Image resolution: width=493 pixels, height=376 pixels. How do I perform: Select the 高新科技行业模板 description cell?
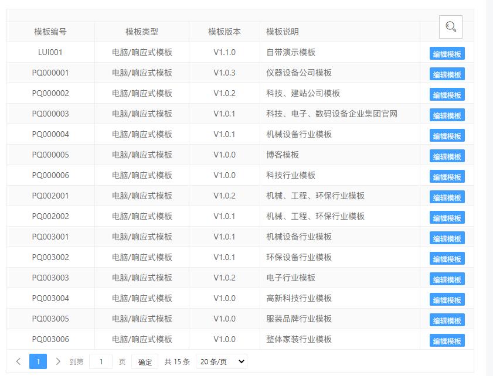click(x=340, y=298)
